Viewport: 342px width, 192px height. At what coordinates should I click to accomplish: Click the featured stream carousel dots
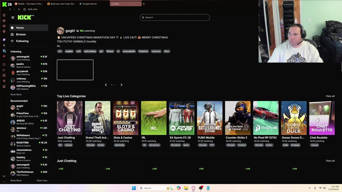(x=114, y=85)
